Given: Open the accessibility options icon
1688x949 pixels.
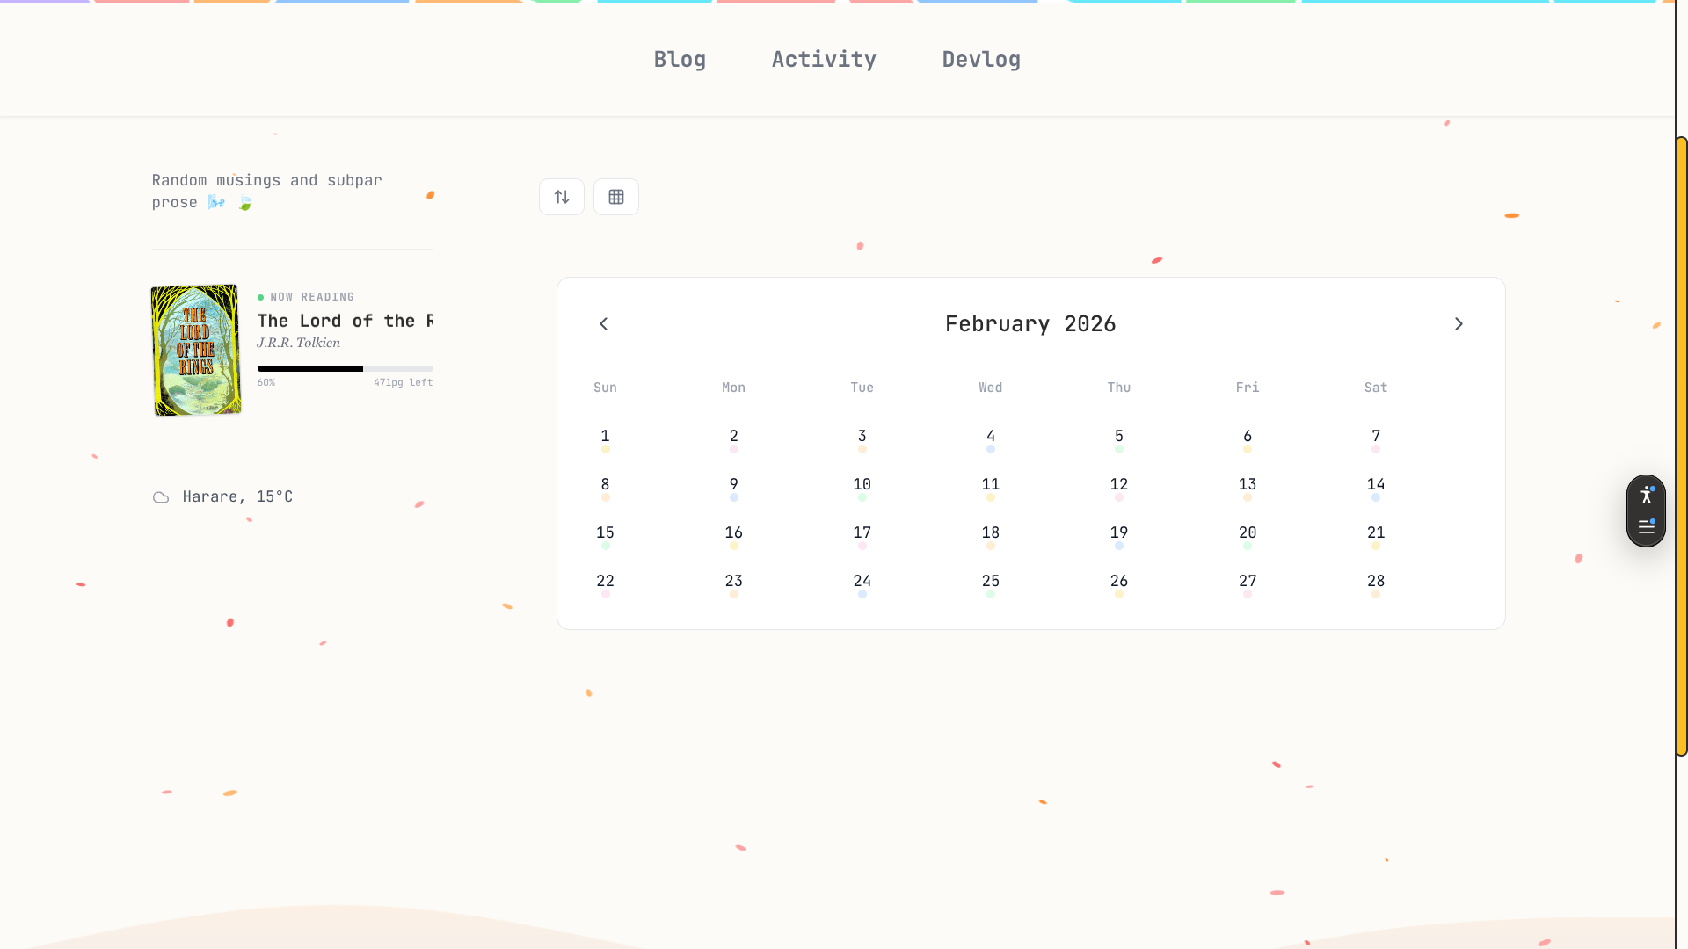Looking at the screenshot, I should click(1646, 495).
